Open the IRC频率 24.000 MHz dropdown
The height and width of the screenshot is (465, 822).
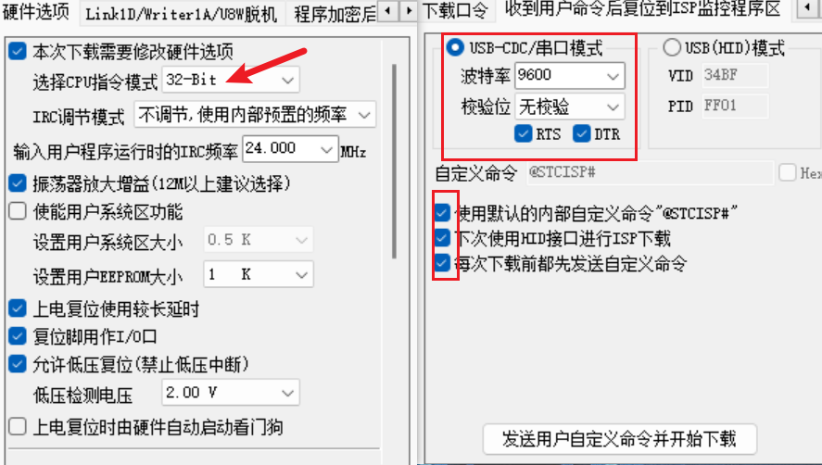(290, 149)
